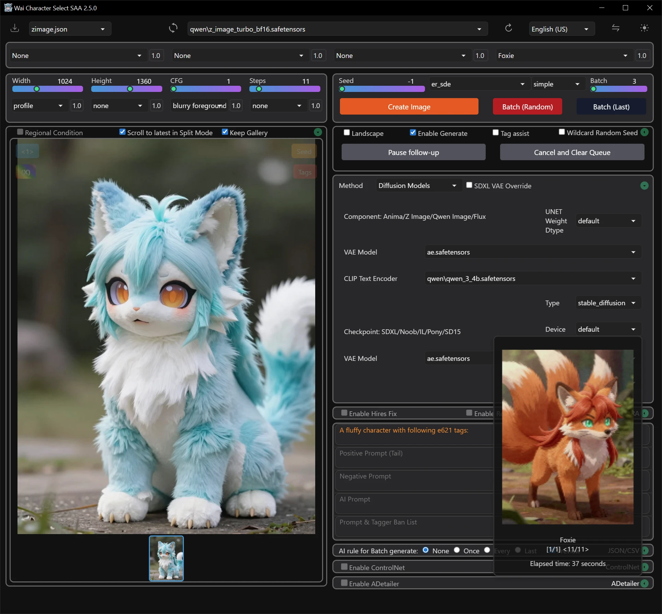Click the refresh model list icon beside zimage.json
Viewport: 662px width, 614px height.
tap(173, 28)
